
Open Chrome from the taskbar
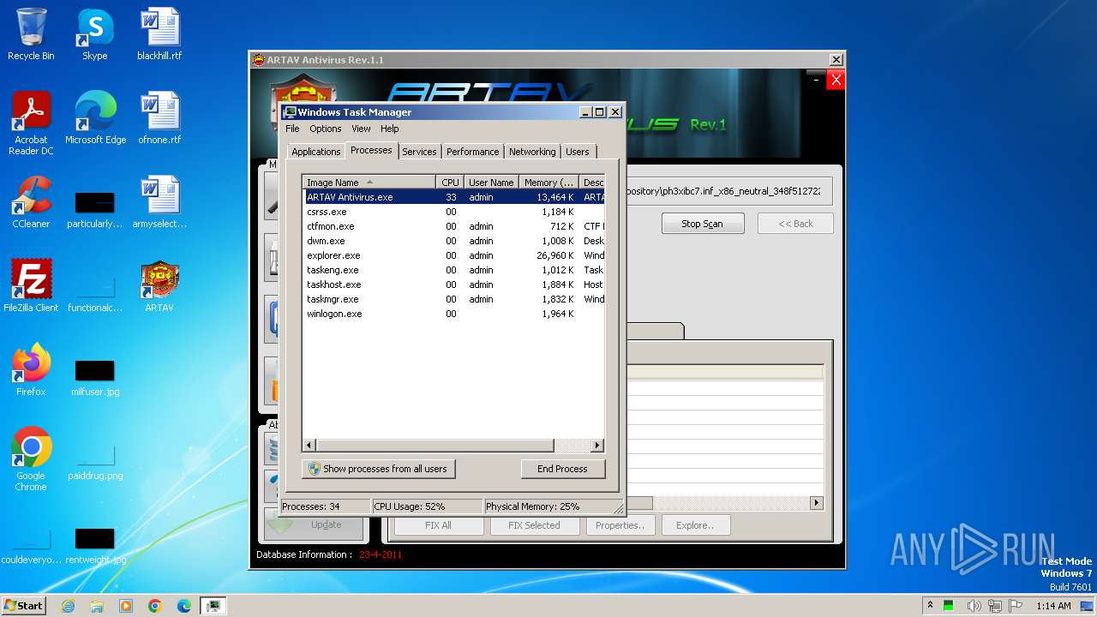coord(155,606)
